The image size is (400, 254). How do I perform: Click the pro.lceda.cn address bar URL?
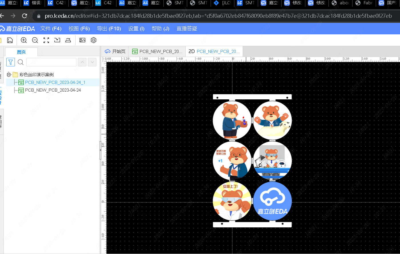pyautogui.click(x=218, y=16)
